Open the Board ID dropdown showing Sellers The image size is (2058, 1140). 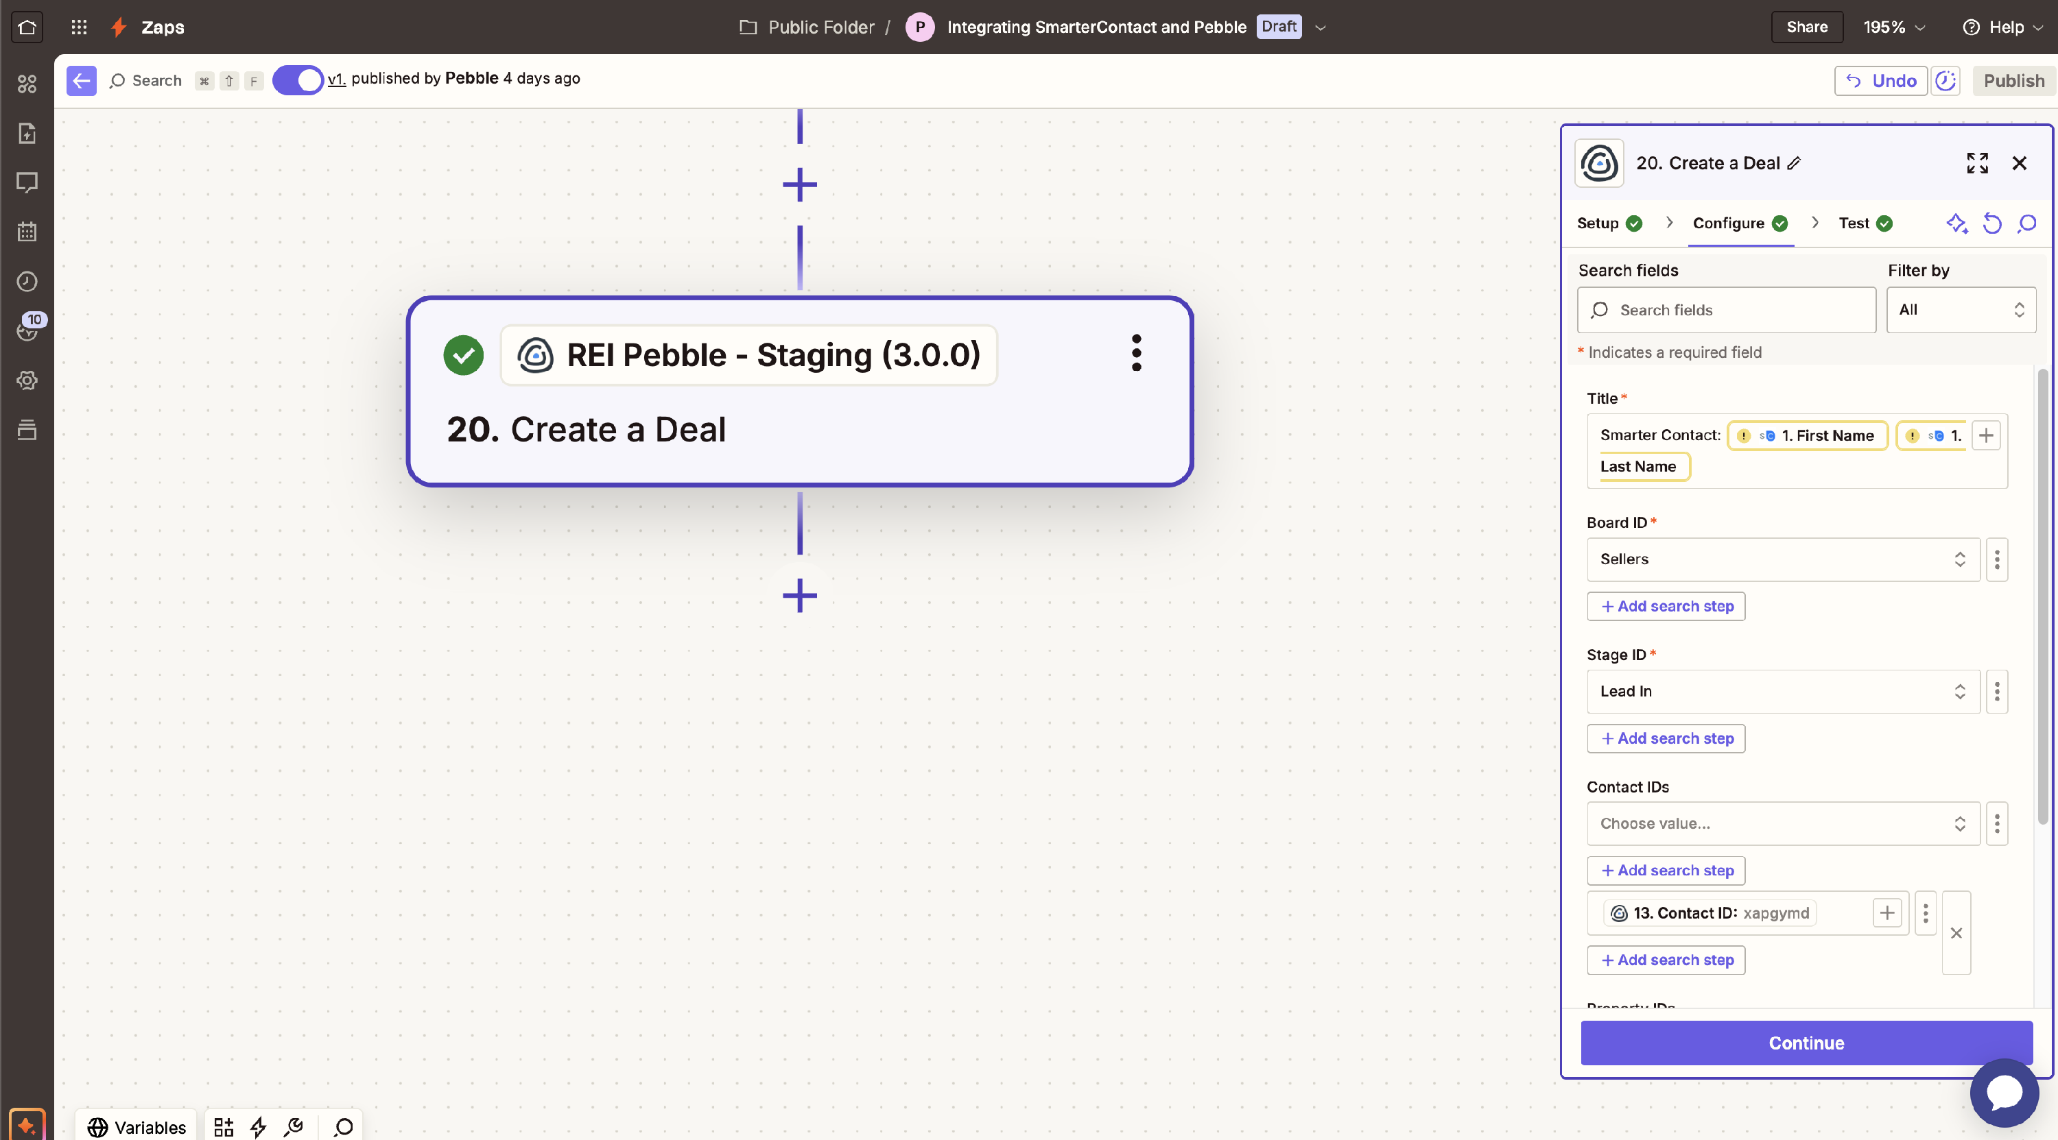pyautogui.click(x=1782, y=559)
